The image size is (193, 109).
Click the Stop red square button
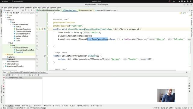4,86
